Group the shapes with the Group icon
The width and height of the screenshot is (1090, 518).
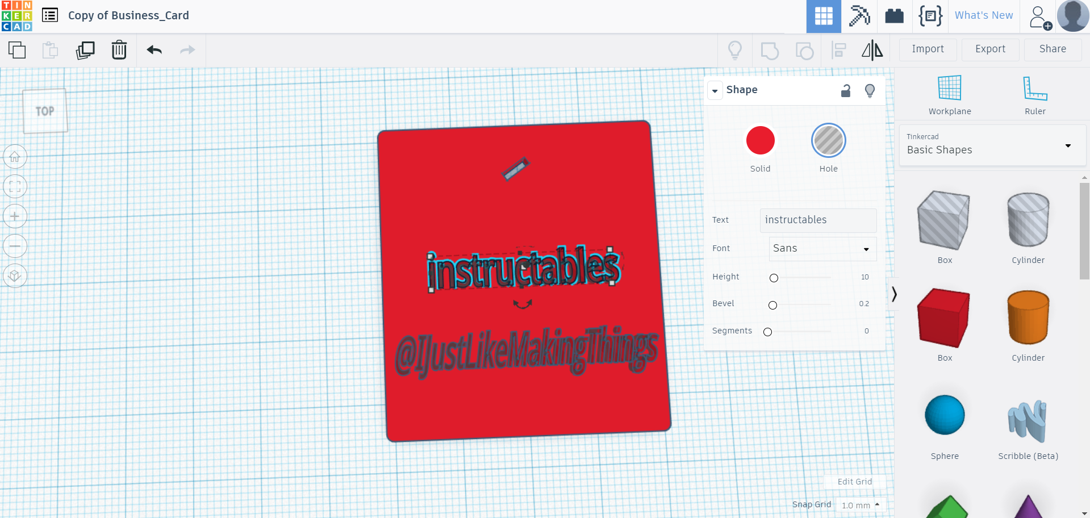770,51
